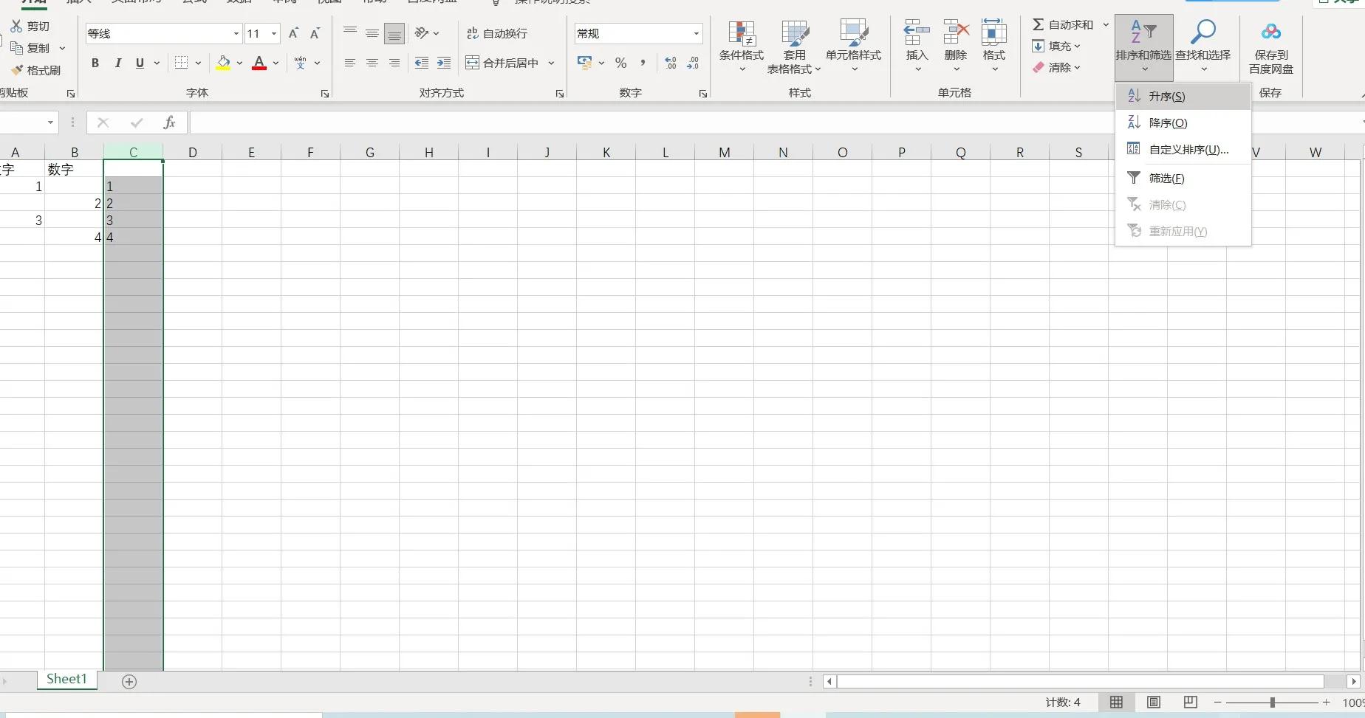1365x718 pixels.
Task: Click the text orientation icon
Action: 422,33
